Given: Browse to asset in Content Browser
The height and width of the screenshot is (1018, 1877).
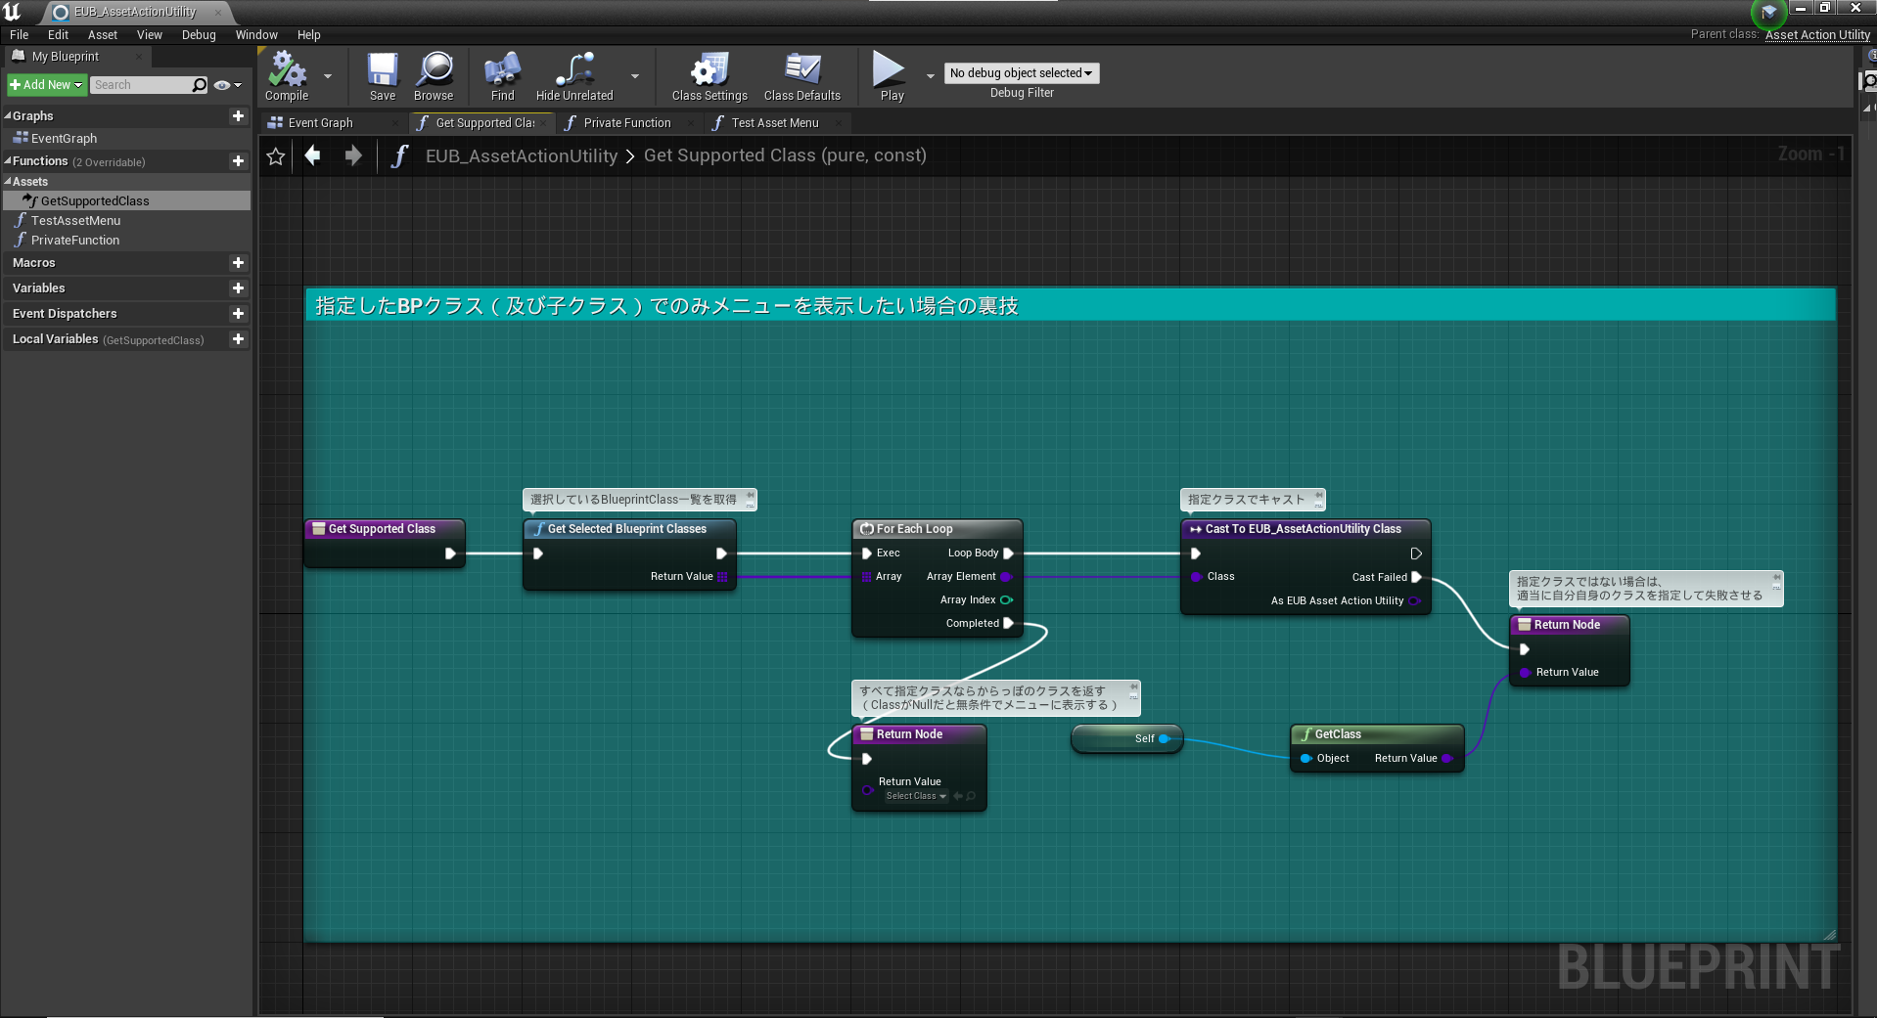Looking at the screenshot, I should 434,76.
